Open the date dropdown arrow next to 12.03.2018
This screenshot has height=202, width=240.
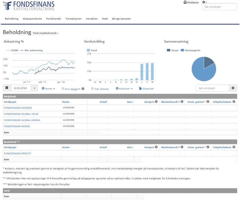[x=34, y=88]
